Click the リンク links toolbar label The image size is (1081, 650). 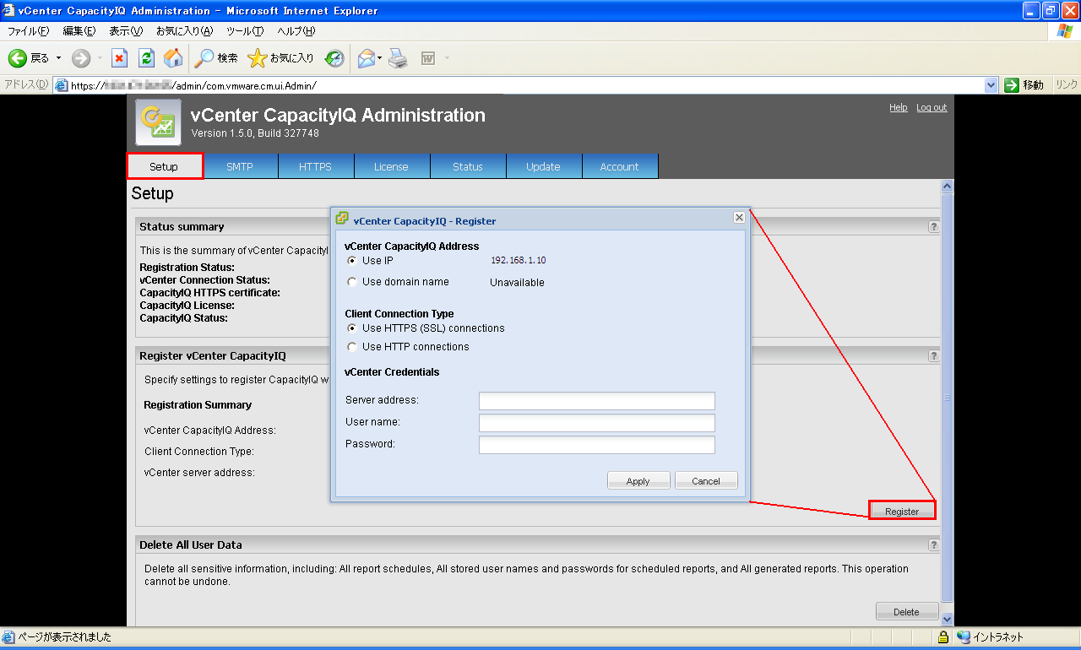(1067, 85)
